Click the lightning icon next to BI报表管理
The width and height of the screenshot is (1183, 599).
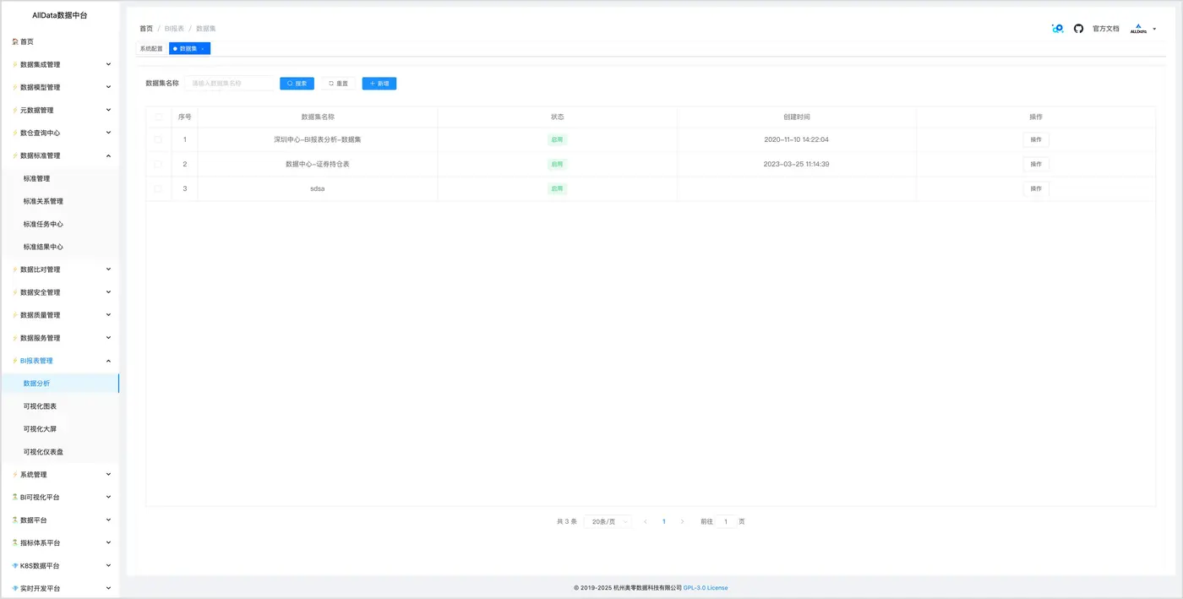click(x=15, y=361)
